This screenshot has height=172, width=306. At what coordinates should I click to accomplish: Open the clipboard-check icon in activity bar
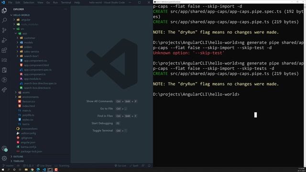pos(4,70)
